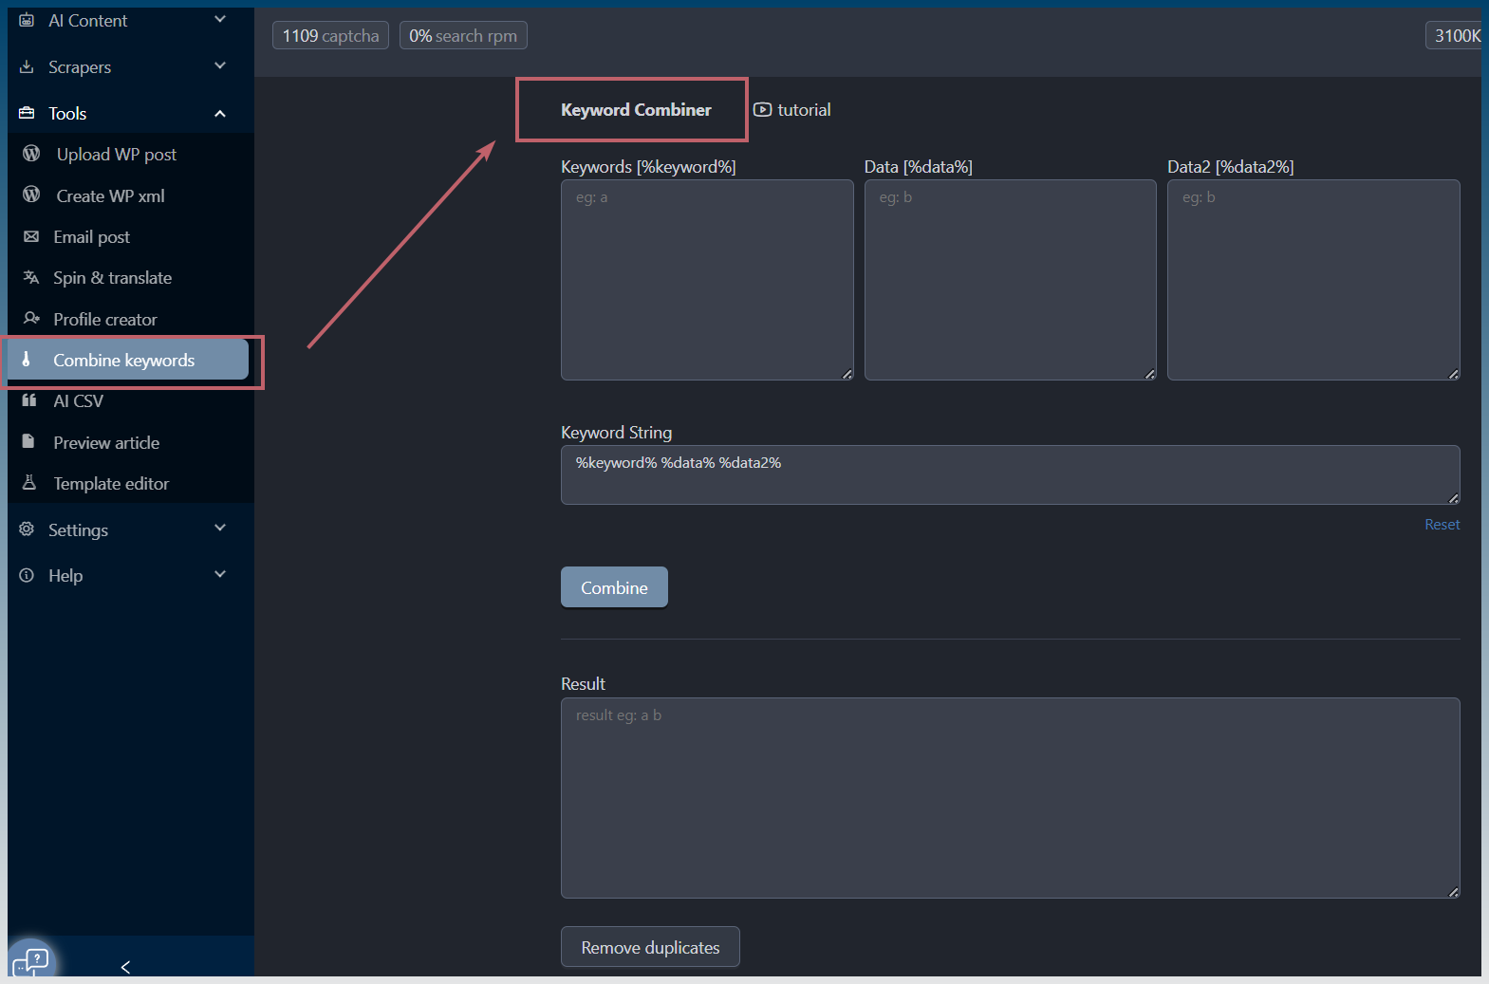Viewport: 1489px width, 984px height.
Task: Click the envelope icon beside Email post
Action: pos(31,236)
